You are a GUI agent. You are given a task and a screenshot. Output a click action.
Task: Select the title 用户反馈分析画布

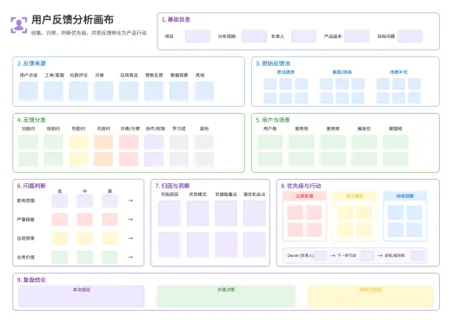point(72,20)
